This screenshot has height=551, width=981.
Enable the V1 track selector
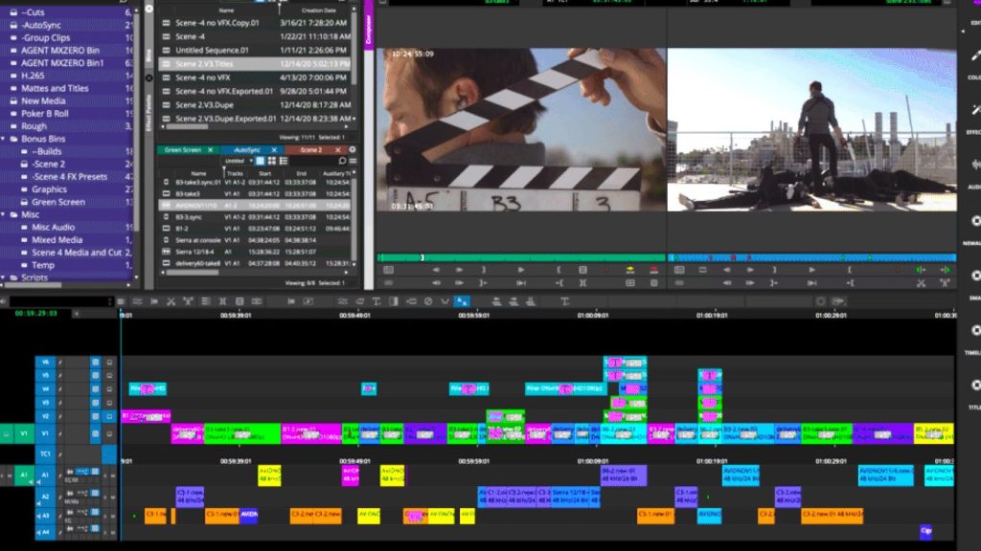point(45,433)
